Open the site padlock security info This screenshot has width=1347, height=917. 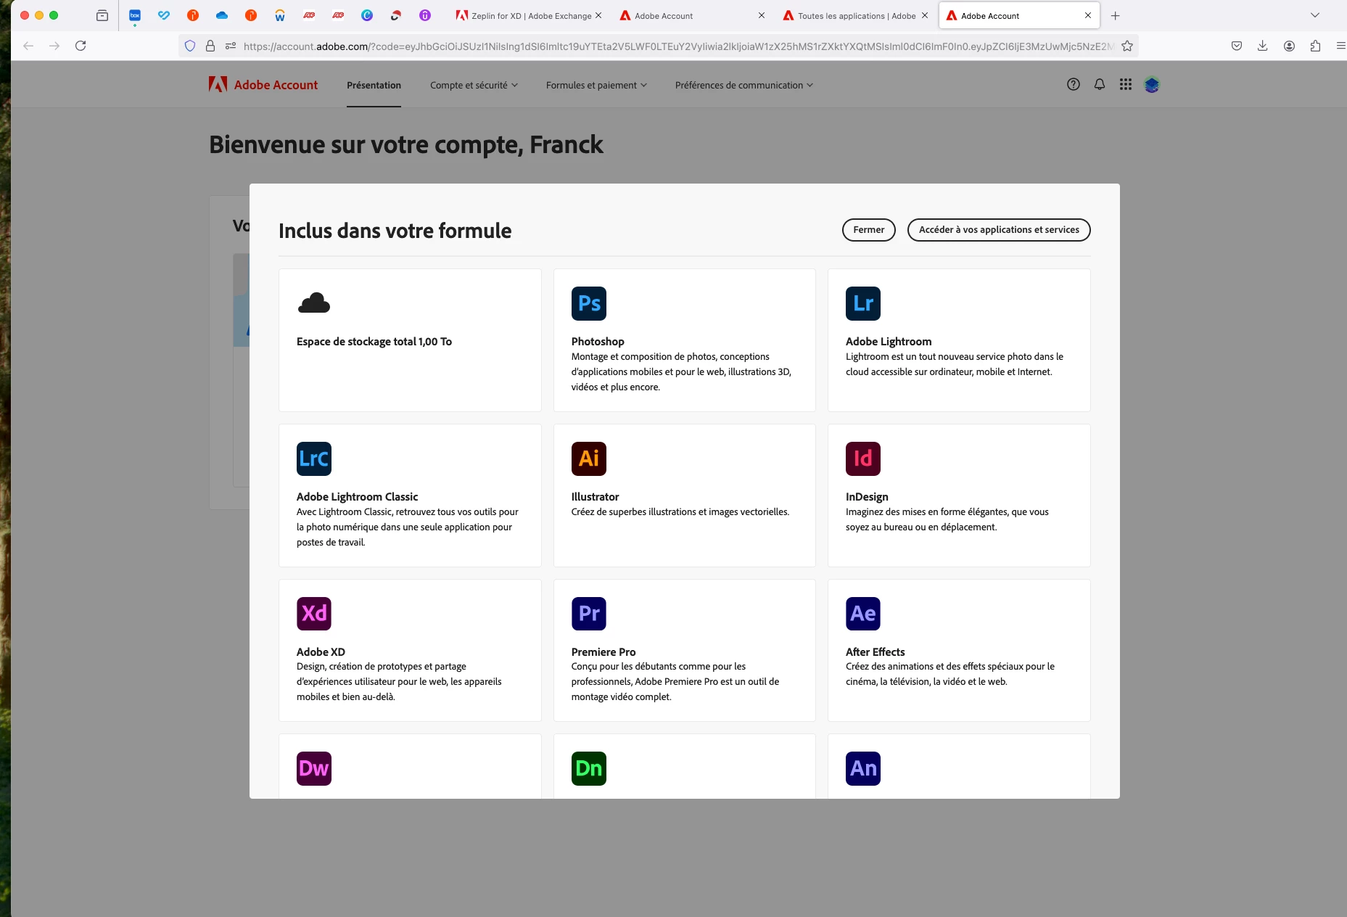210,46
